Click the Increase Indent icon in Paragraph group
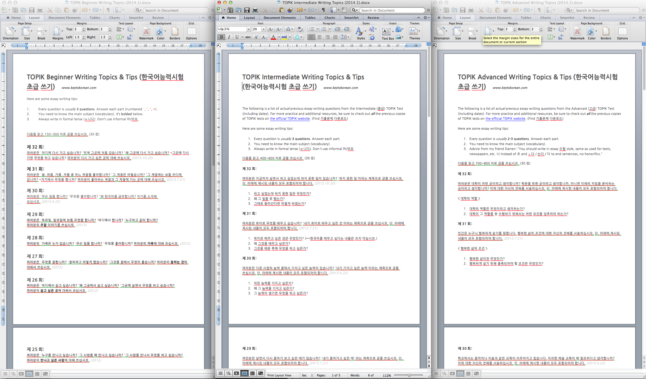The image size is (646, 379). pyautogui.click(x=346, y=29)
